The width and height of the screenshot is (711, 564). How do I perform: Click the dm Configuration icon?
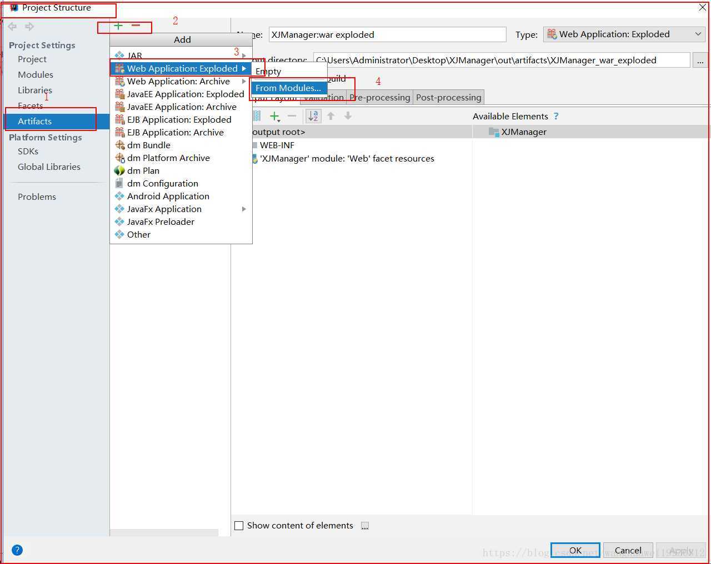119,183
